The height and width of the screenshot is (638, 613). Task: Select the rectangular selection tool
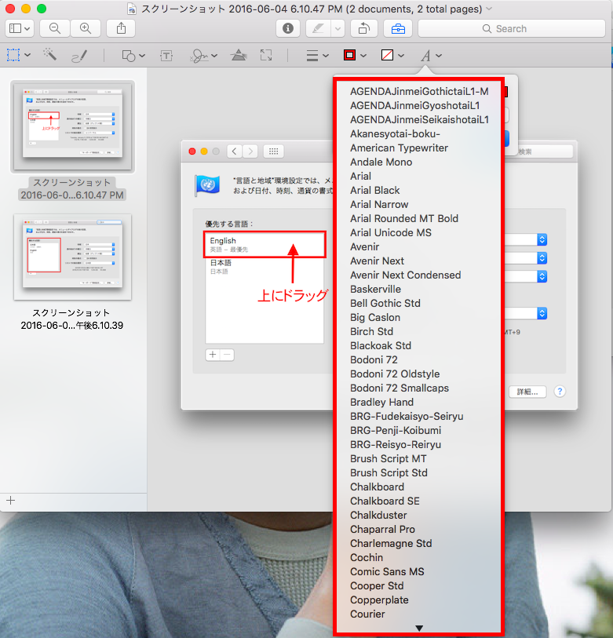click(x=13, y=55)
